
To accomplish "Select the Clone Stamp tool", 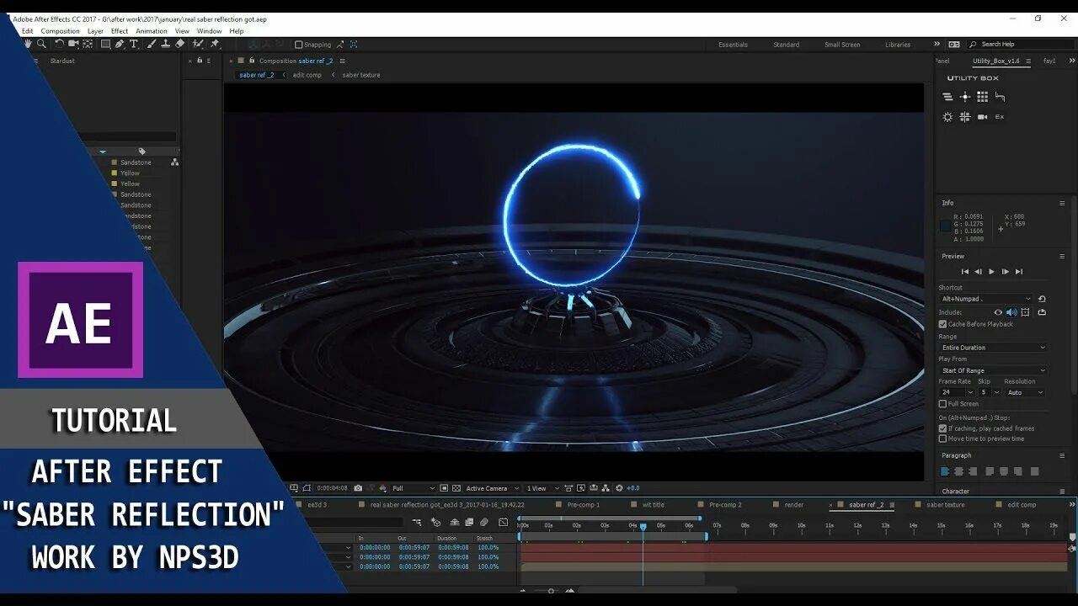I will [x=165, y=44].
